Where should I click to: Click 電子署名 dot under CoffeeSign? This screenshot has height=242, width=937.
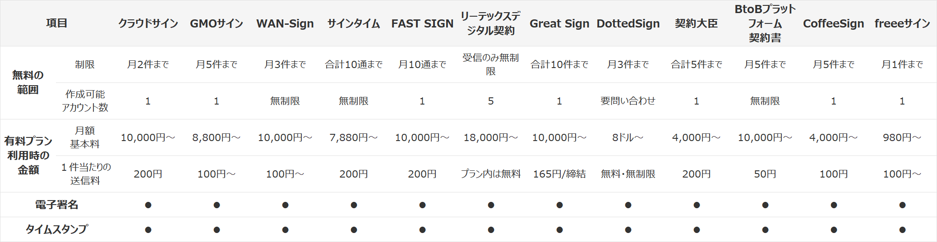[834, 205]
